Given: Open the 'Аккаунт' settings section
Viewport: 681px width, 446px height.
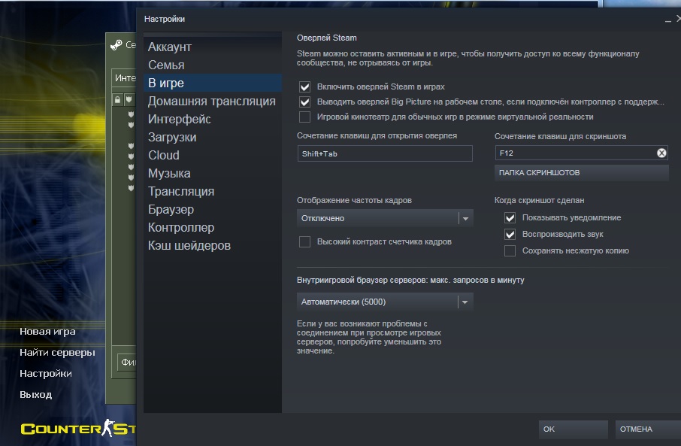Looking at the screenshot, I should (213, 47).
